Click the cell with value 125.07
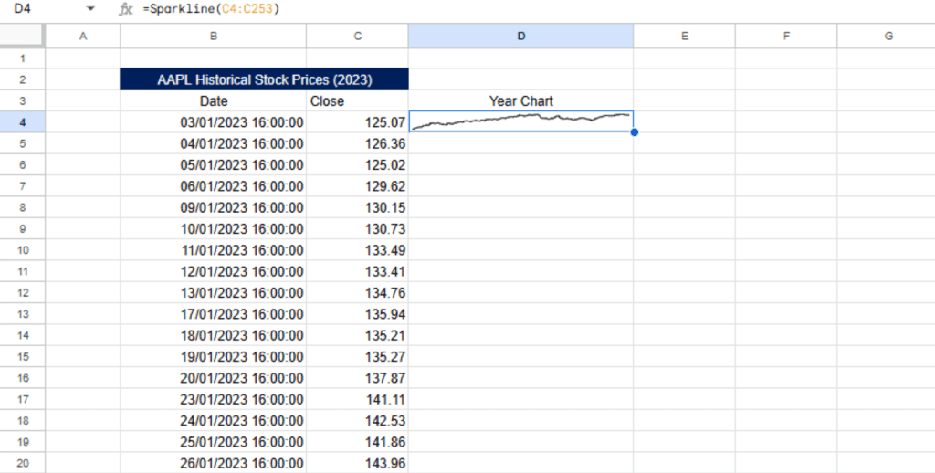Image resolution: width=935 pixels, height=473 pixels. coord(357,122)
